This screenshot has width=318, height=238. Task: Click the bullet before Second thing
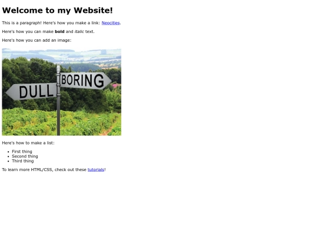[8, 156]
